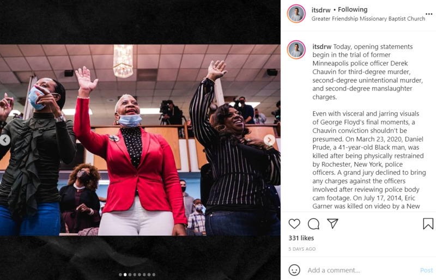Open more options three-dot menu

(428, 14)
